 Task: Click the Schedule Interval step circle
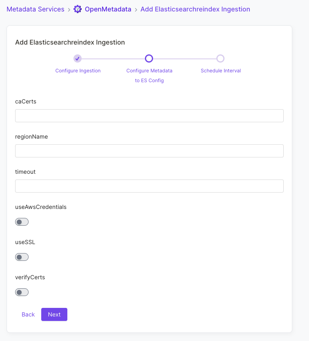220,58
